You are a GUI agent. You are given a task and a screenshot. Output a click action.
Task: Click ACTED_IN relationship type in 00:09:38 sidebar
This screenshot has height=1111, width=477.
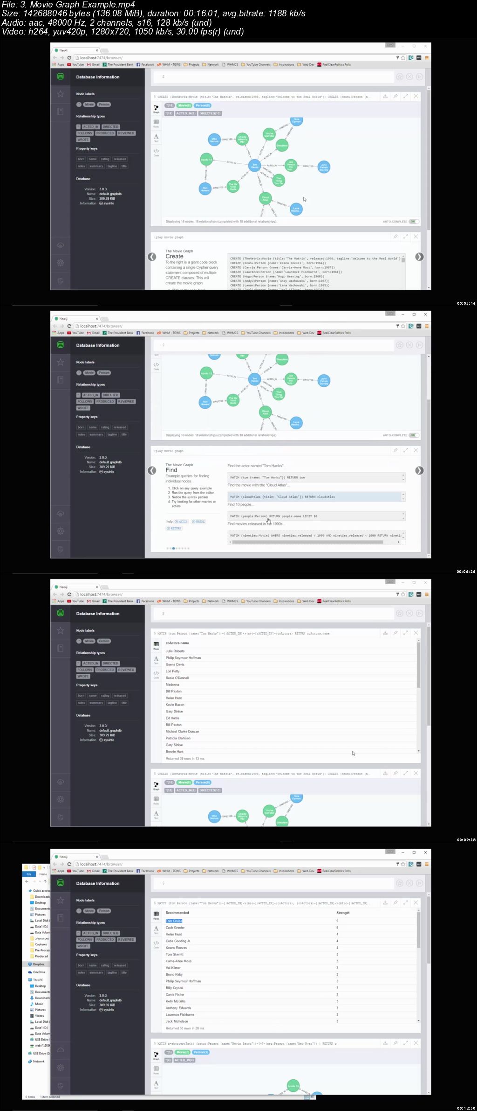click(x=90, y=663)
